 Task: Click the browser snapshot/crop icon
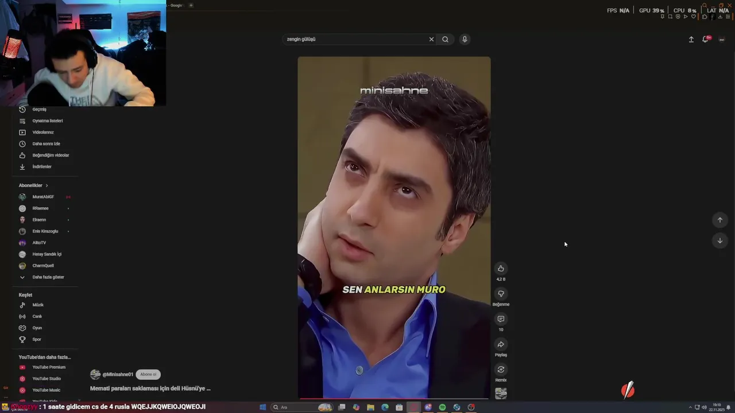click(x=670, y=17)
